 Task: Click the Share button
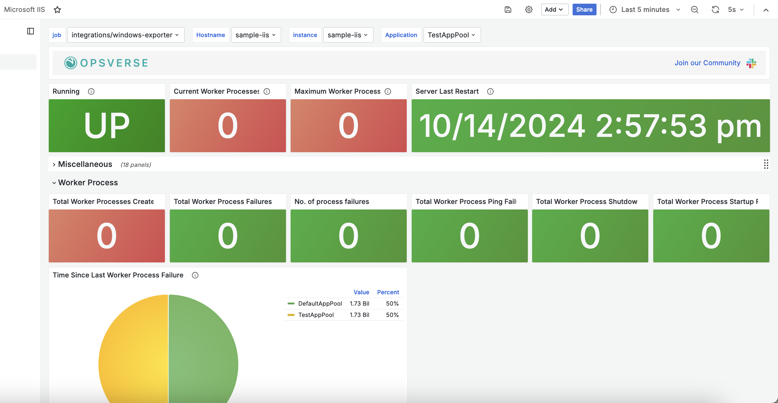point(584,9)
